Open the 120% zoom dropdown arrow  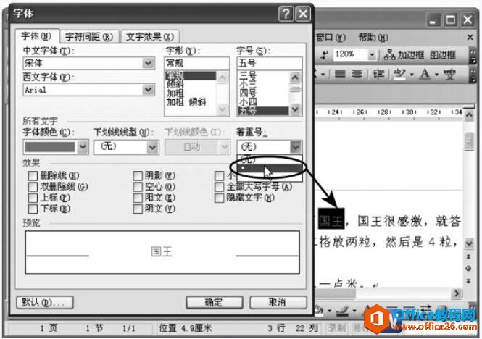[x=372, y=55]
